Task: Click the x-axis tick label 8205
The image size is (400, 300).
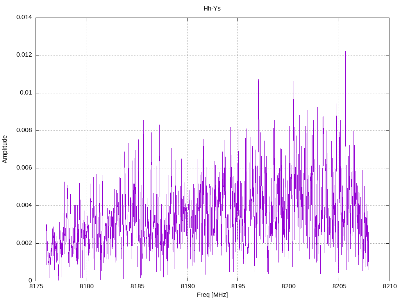Action: point(339,286)
